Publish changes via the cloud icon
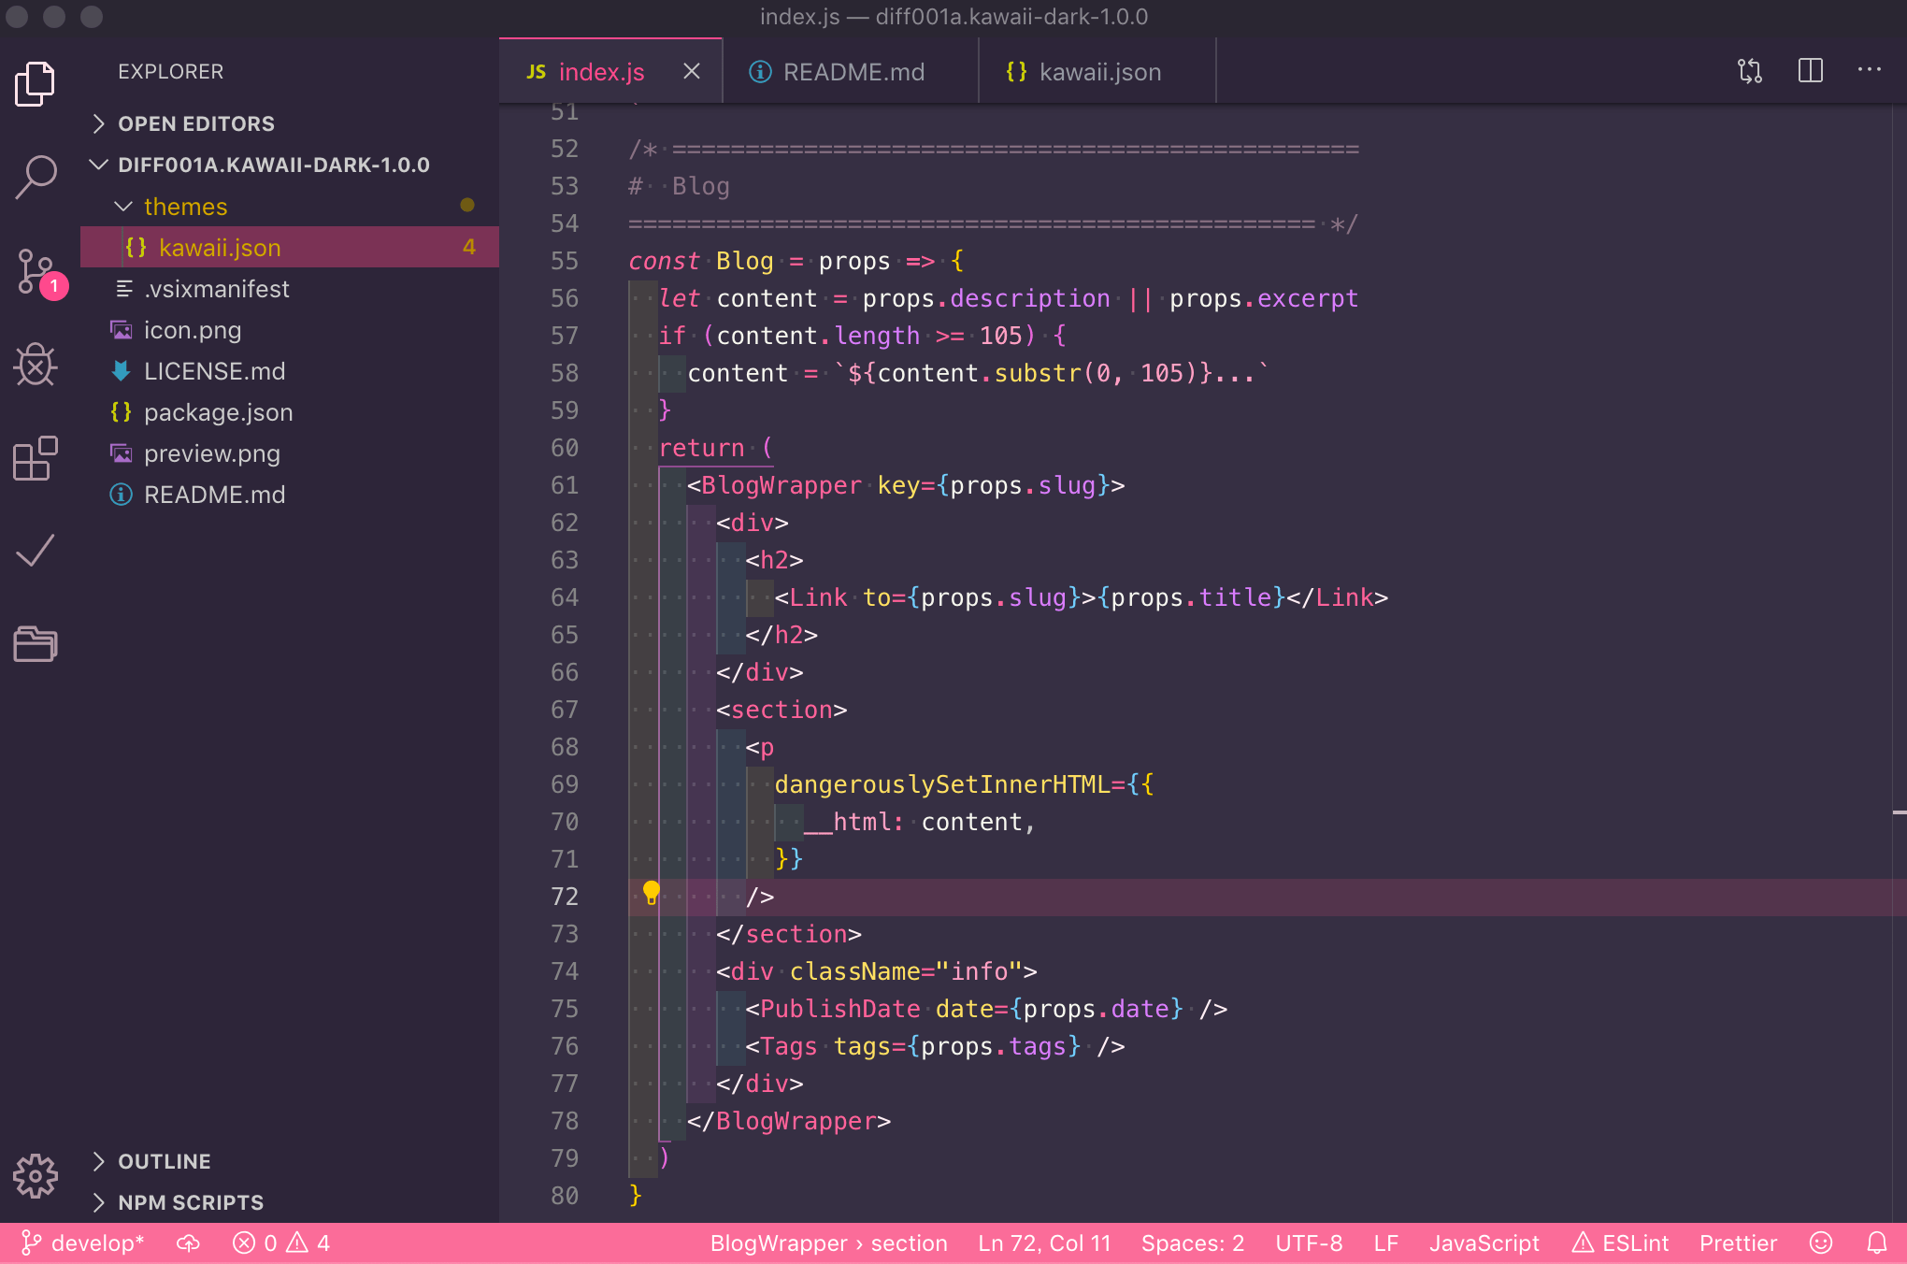 187,1242
